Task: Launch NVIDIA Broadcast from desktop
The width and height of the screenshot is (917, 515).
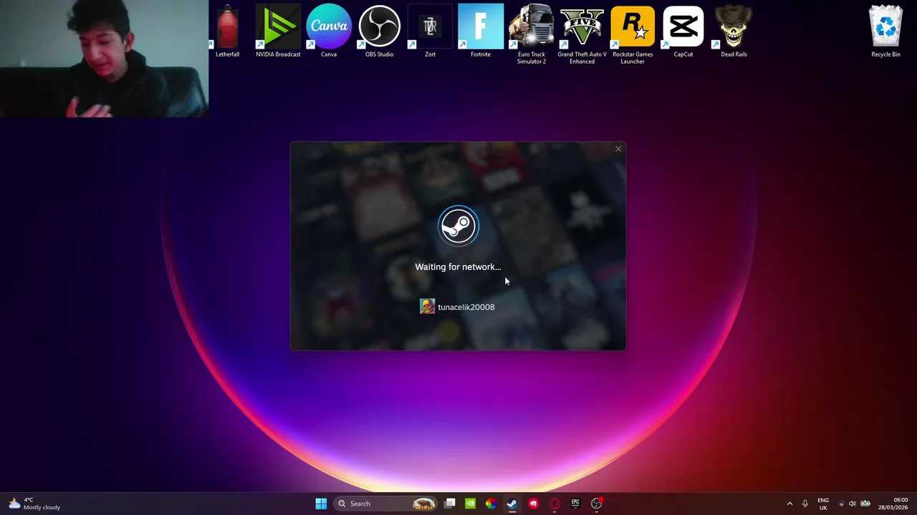Action: [278, 31]
